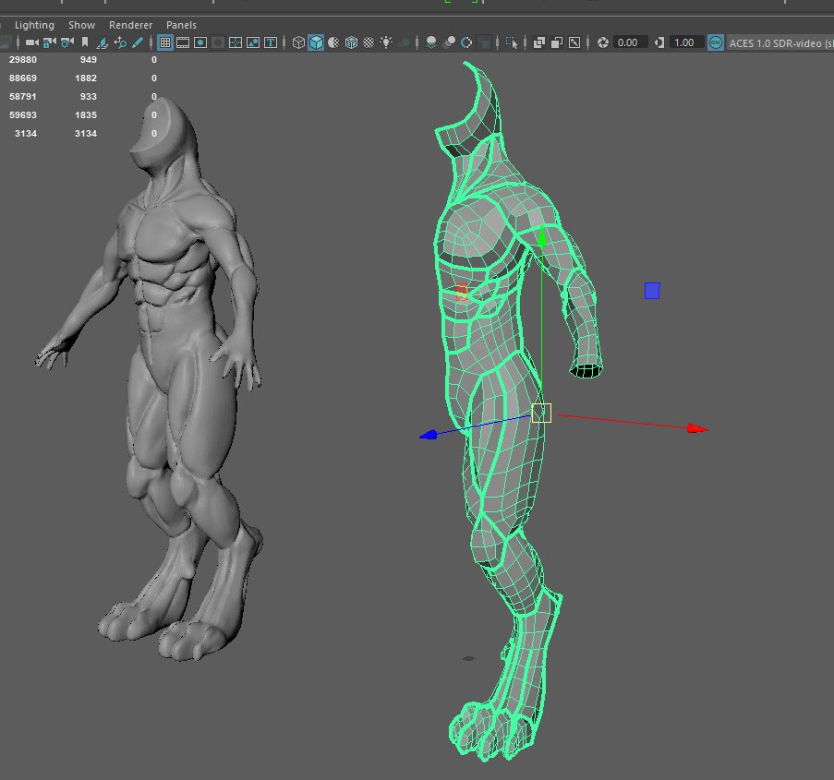Click the green Y-axis manipulator arrow
The width and height of the screenshot is (834, 780).
541,236
